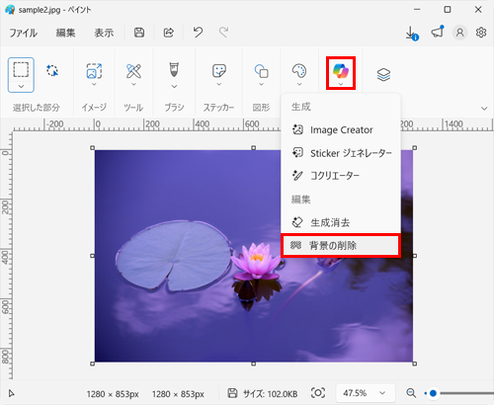
Task: Open the Copilot menu icon
Action: (341, 70)
